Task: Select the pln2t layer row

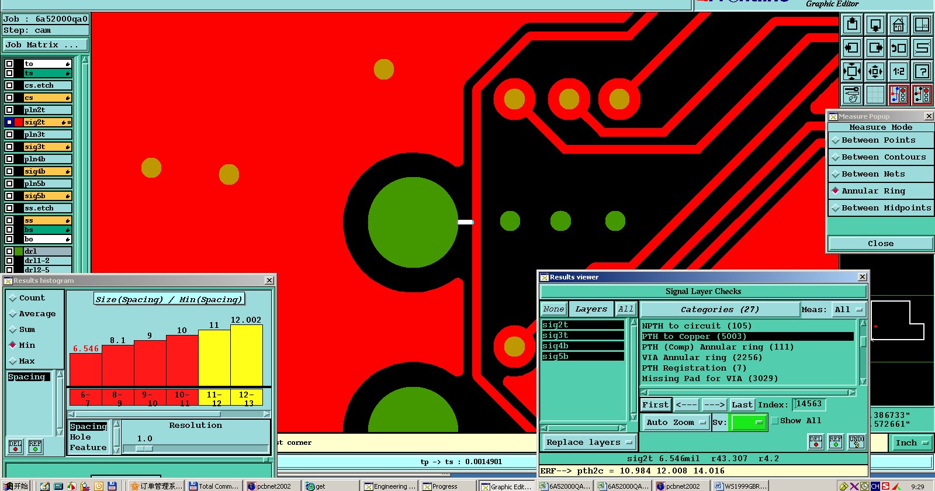Action: [48, 110]
